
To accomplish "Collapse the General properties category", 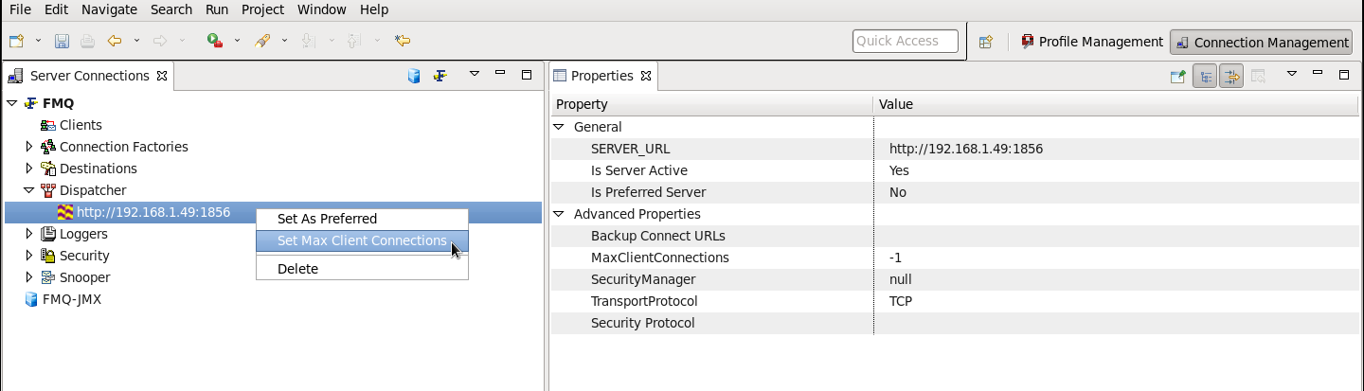I will click(x=559, y=127).
